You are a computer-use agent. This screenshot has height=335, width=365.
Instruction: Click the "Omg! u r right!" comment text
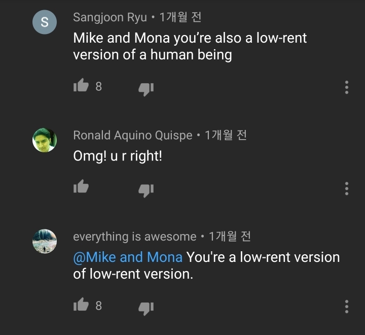[118, 156]
